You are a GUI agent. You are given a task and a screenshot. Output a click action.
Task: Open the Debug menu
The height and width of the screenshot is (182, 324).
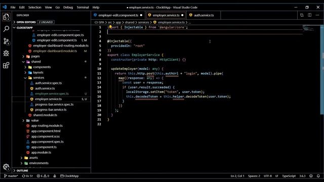(68, 7)
